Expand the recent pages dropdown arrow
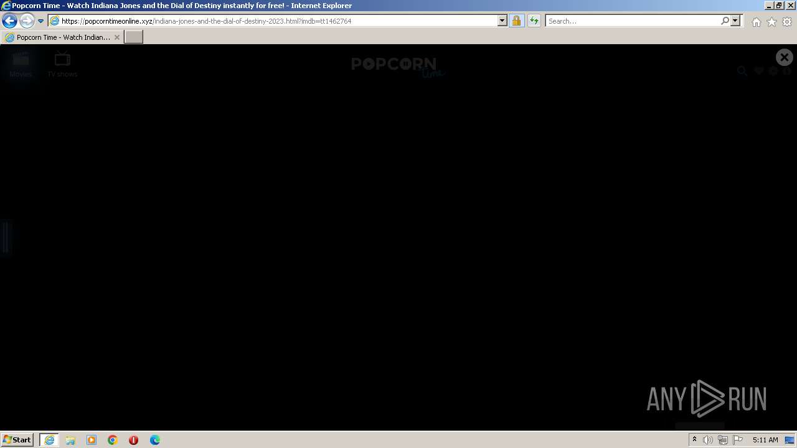Screen dimensions: 797x448 (x=40, y=21)
